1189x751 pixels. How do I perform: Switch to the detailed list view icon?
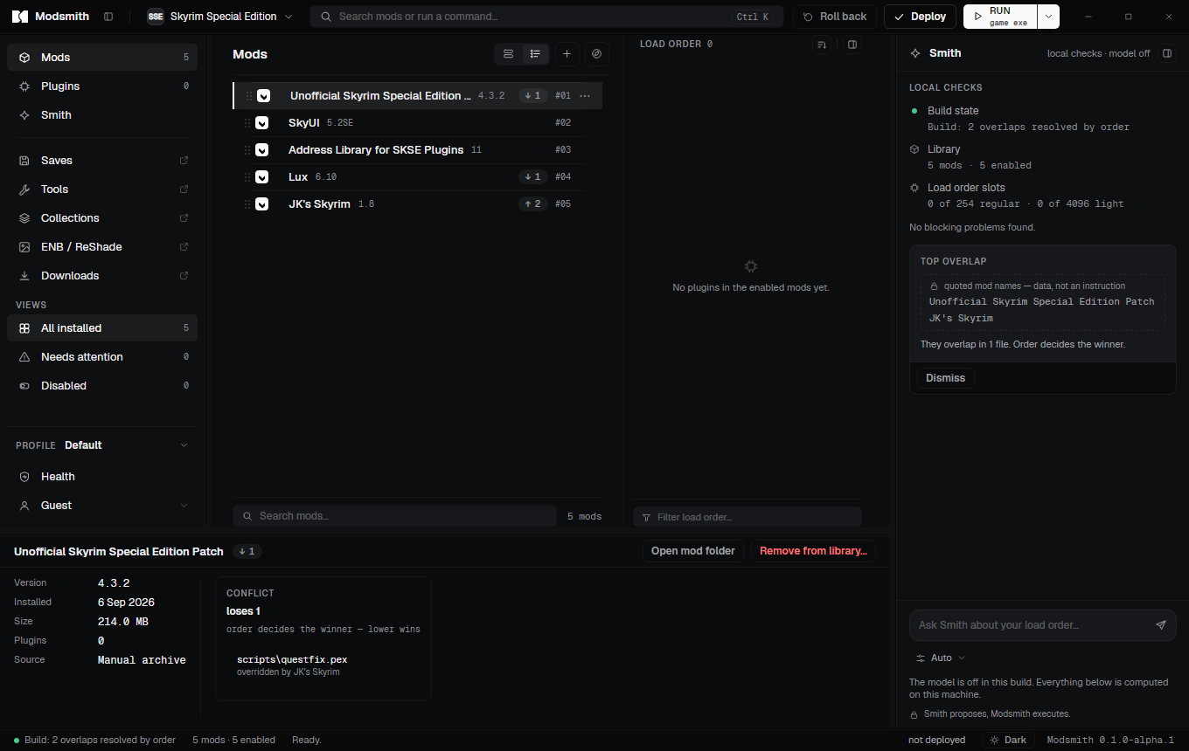click(x=535, y=54)
